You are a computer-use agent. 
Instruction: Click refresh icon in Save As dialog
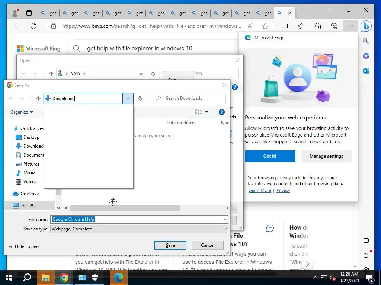coord(140,98)
